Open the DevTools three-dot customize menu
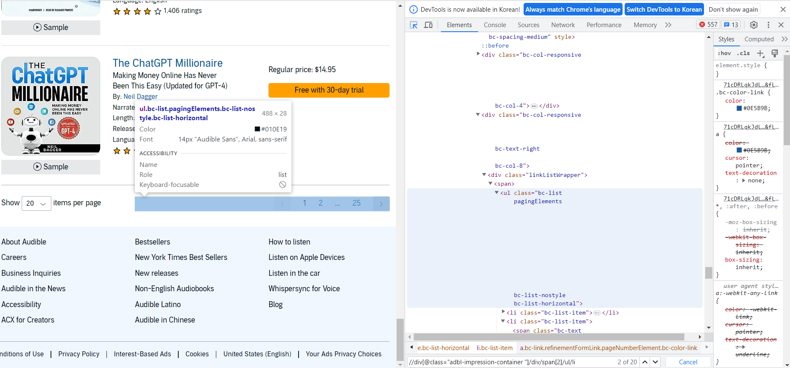The width and height of the screenshot is (790, 368). click(x=768, y=25)
